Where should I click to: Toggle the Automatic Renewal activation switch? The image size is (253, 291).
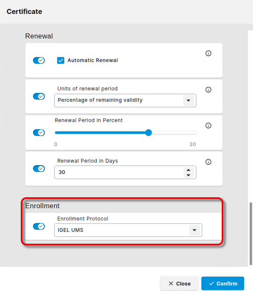coord(39,60)
